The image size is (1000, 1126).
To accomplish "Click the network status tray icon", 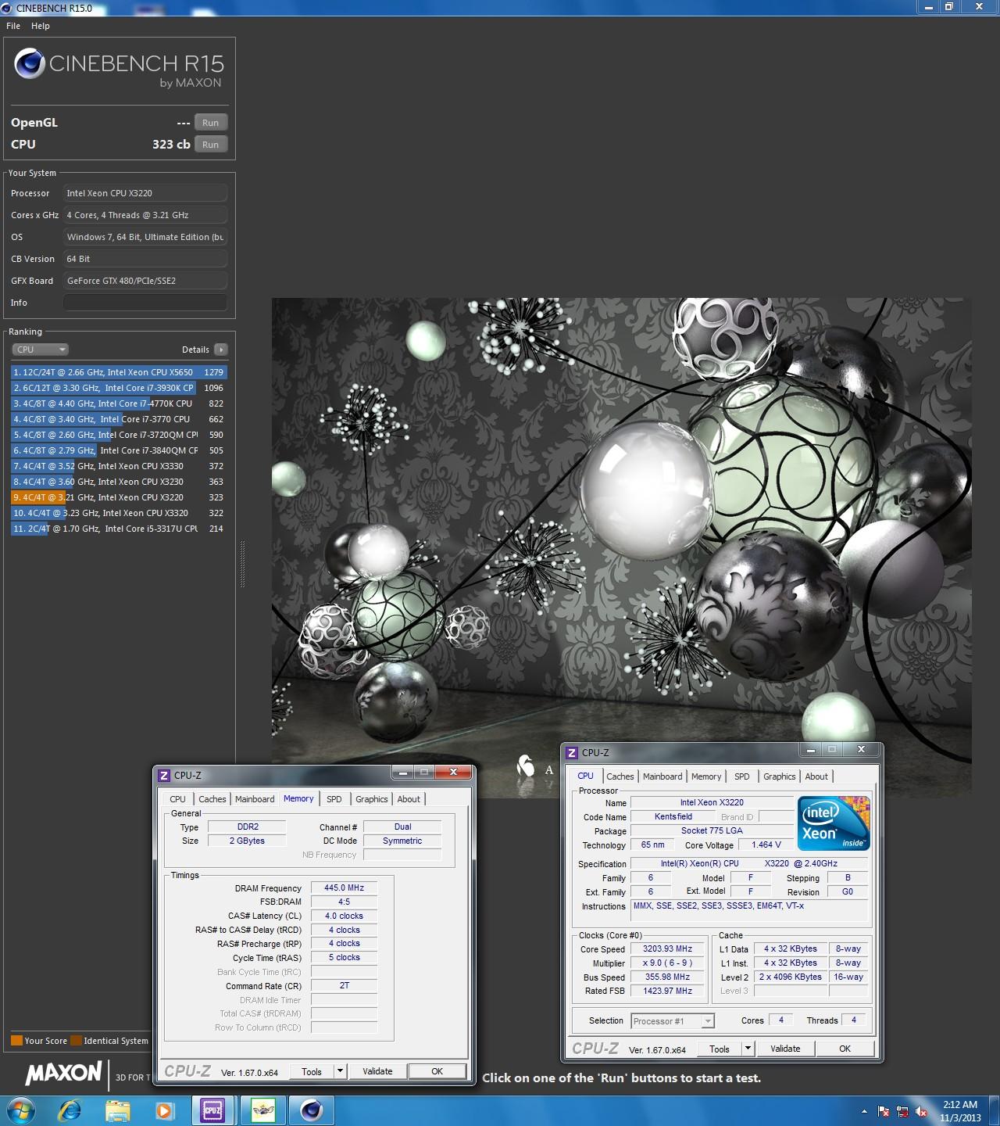I will point(903,1111).
